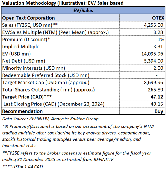Select the 3.31 implied multiple value
Screen dimensions: 168x170
[158, 47]
